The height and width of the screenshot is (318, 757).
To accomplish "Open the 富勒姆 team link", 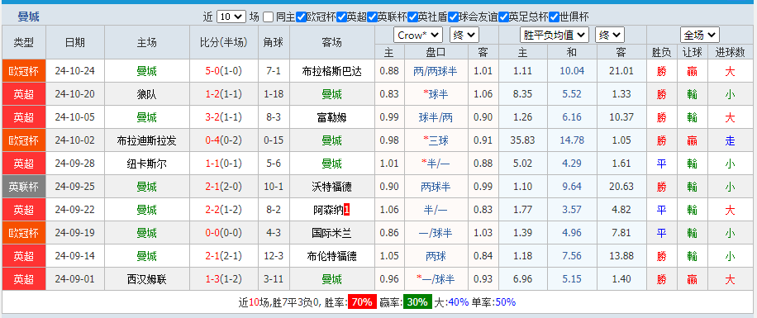I will click(331, 117).
